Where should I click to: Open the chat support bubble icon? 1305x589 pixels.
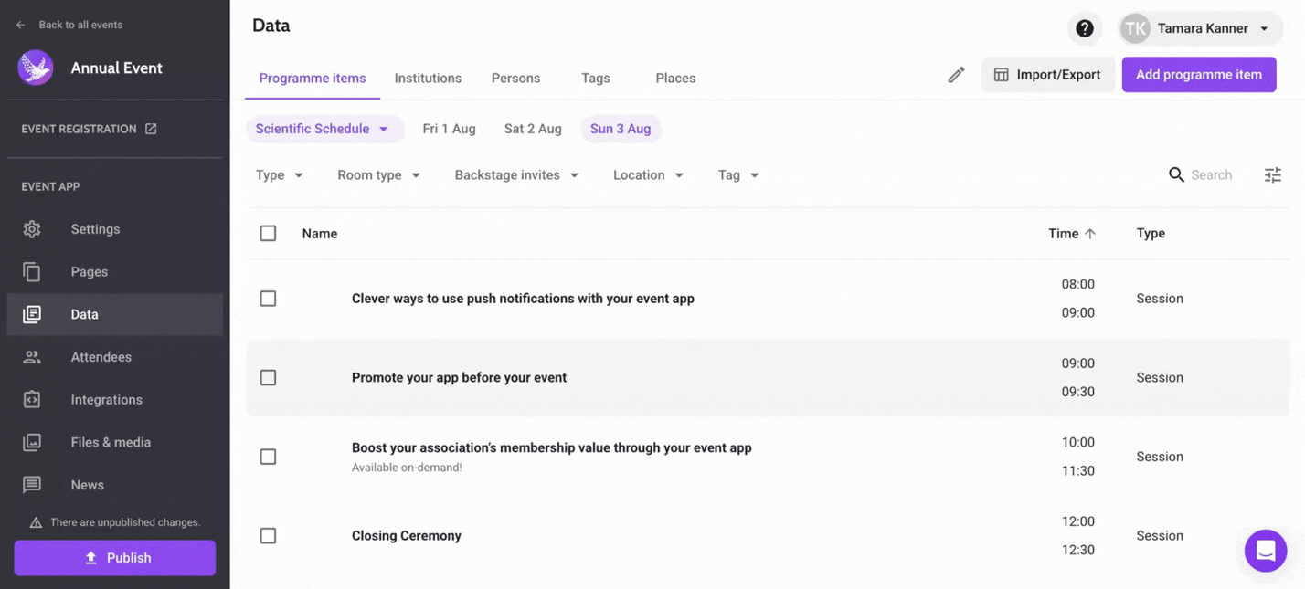pyautogui.click(x=1266, y=551)
